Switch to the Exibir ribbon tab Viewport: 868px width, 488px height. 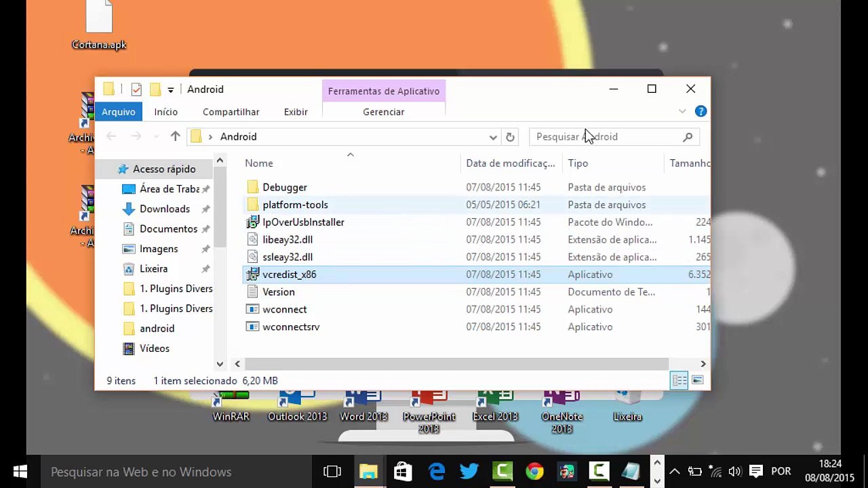(296, 112)
